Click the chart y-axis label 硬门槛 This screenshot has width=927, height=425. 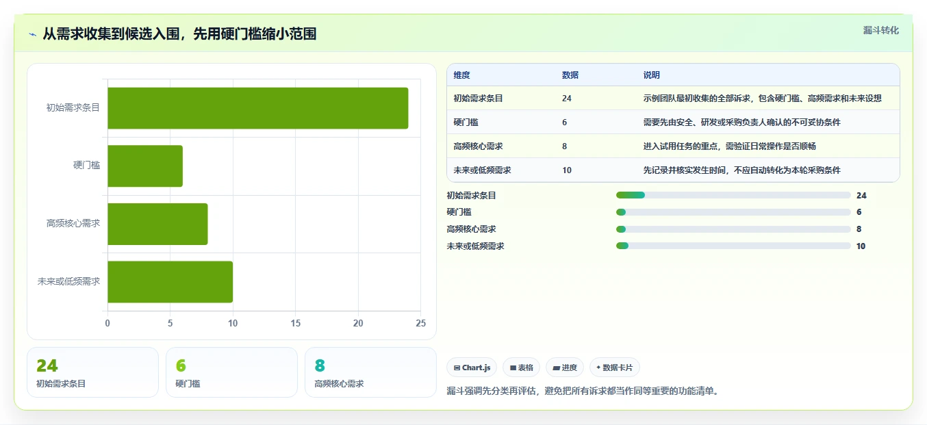pyautogui.click(x=86, y=165)
